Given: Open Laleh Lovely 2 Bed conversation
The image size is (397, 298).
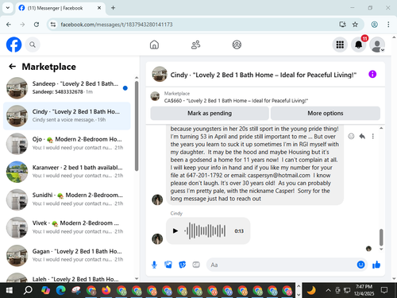Looking at the screenshot, I should point(67,277).
